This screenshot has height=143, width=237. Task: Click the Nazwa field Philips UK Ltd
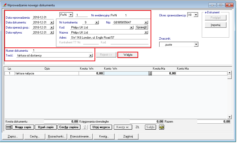pyautogui.click(x=107, y=33)
